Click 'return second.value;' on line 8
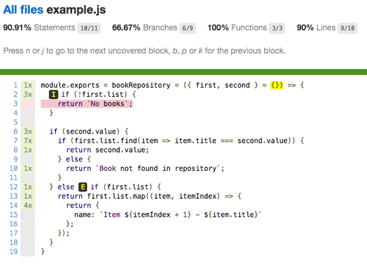The image size is (367, 264). point(108,150)
